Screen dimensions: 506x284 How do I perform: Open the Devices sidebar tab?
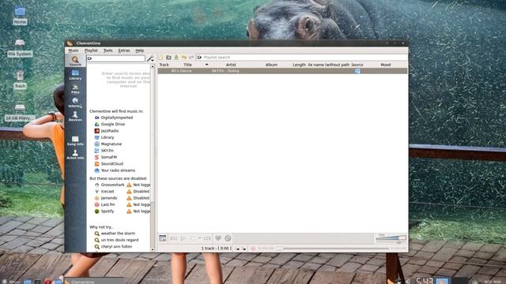pyautogui.click(x=75, y=116)
